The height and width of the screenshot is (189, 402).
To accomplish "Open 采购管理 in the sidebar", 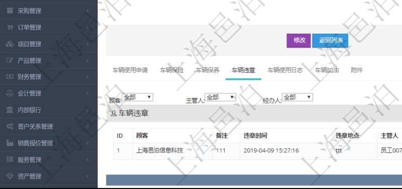I will click(29, 11).
